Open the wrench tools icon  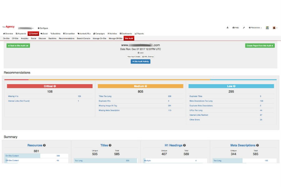point(244,28)
